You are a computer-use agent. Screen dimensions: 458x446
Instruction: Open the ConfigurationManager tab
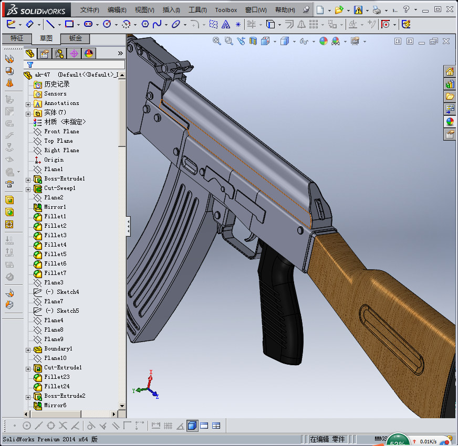(59, 54)
